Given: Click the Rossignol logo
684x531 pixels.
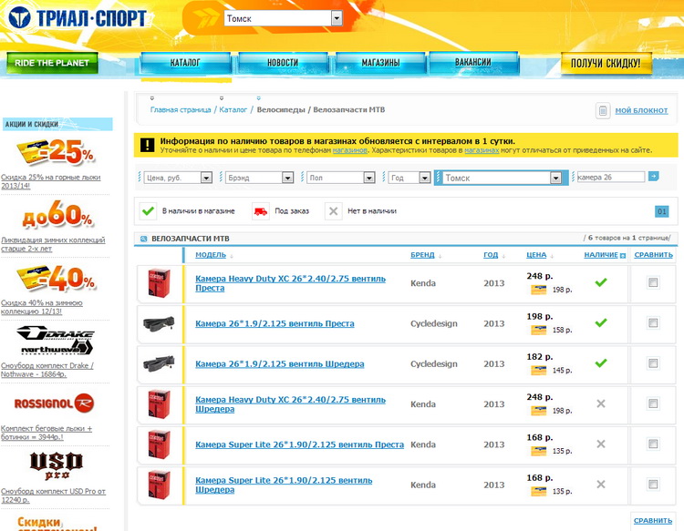Looking at the screenshot, I should [x=54, y=403].
